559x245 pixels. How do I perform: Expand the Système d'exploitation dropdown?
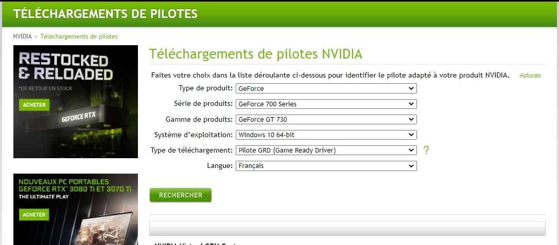pos(326,135)
